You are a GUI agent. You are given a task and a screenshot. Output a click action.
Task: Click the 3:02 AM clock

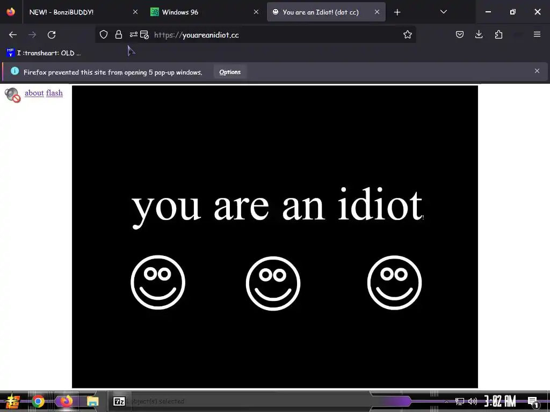pyautogui.click(x=500, y=401)
